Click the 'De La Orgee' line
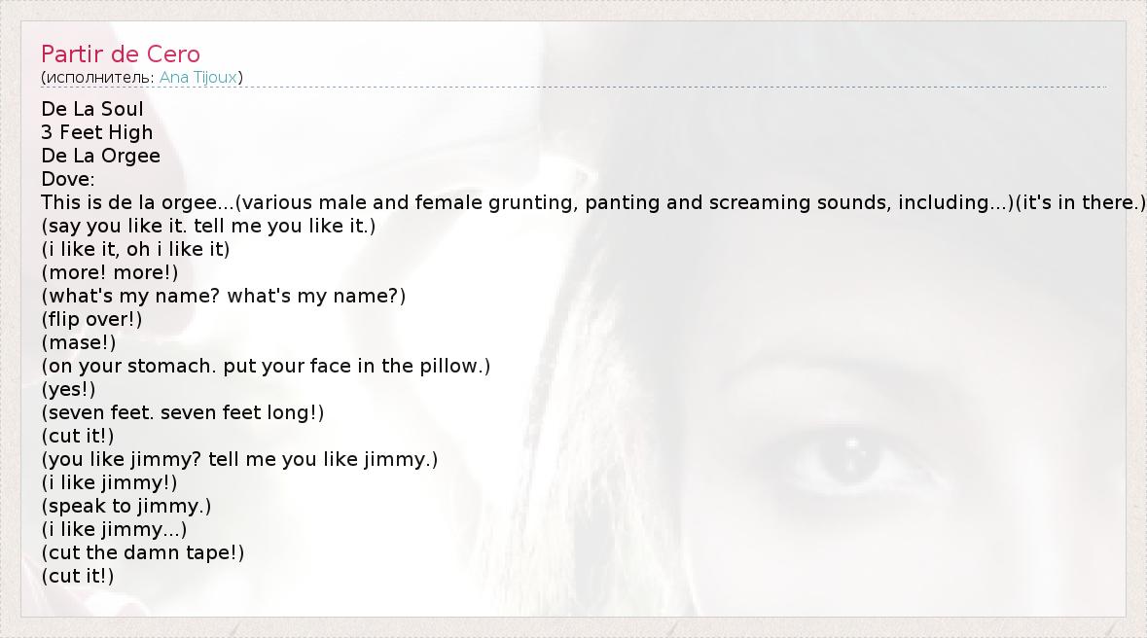1147x638 pixels. pyautogui.click(x=101, y=156)
